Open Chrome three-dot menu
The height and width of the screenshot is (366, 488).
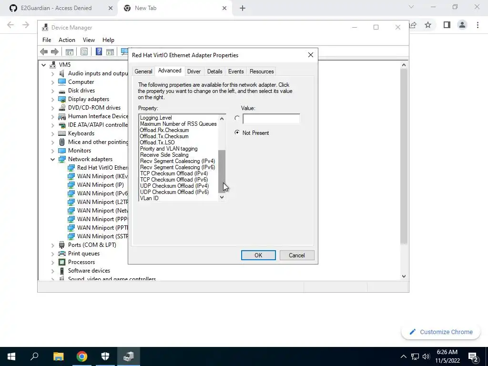pyautogui.click(x=478, y=25)
